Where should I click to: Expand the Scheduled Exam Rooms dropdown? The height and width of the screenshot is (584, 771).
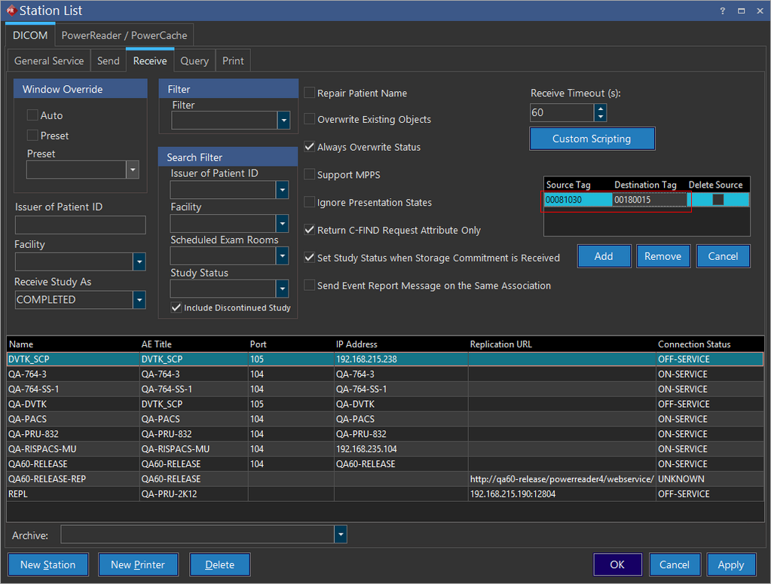pos(282,256)
